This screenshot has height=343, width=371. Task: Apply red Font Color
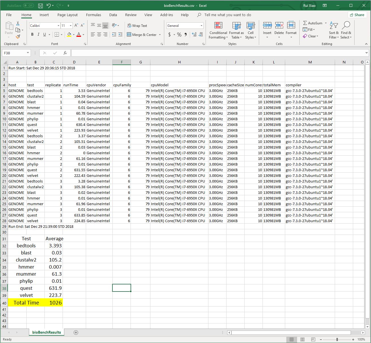pos(79,34)
